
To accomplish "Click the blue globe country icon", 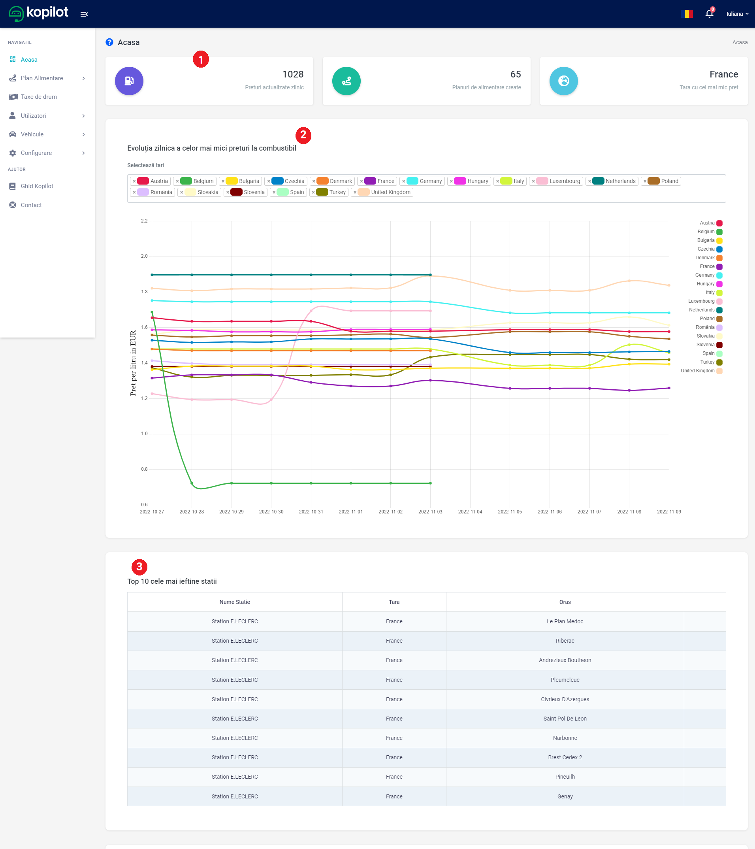I will (563, 81).
